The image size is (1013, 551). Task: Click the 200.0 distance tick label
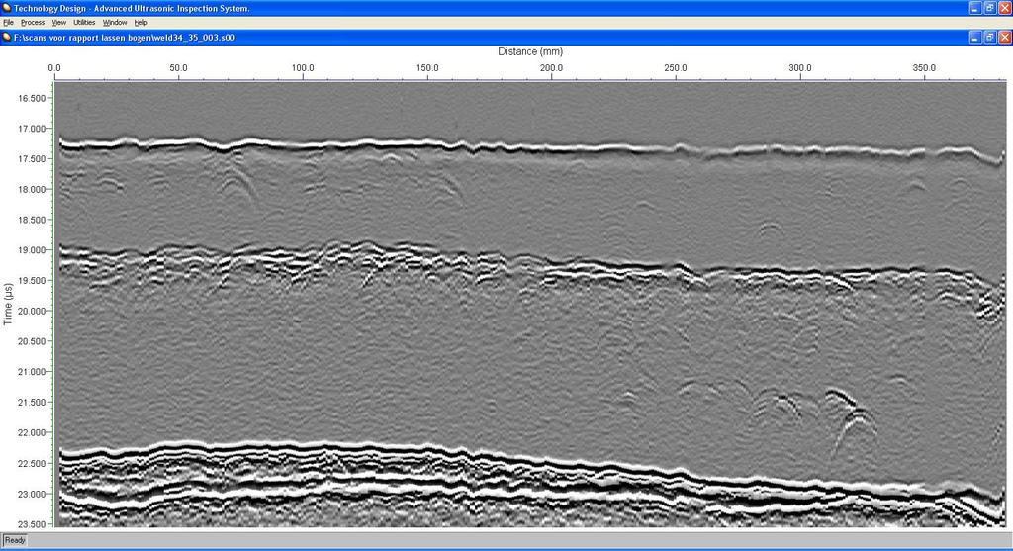pyautogui.click(x=551, y=68)
